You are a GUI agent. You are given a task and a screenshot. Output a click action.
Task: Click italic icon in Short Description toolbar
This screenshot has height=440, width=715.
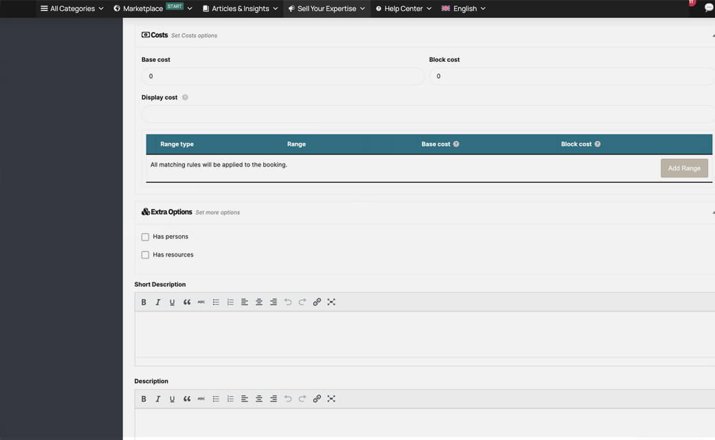[x=157, y=302]
